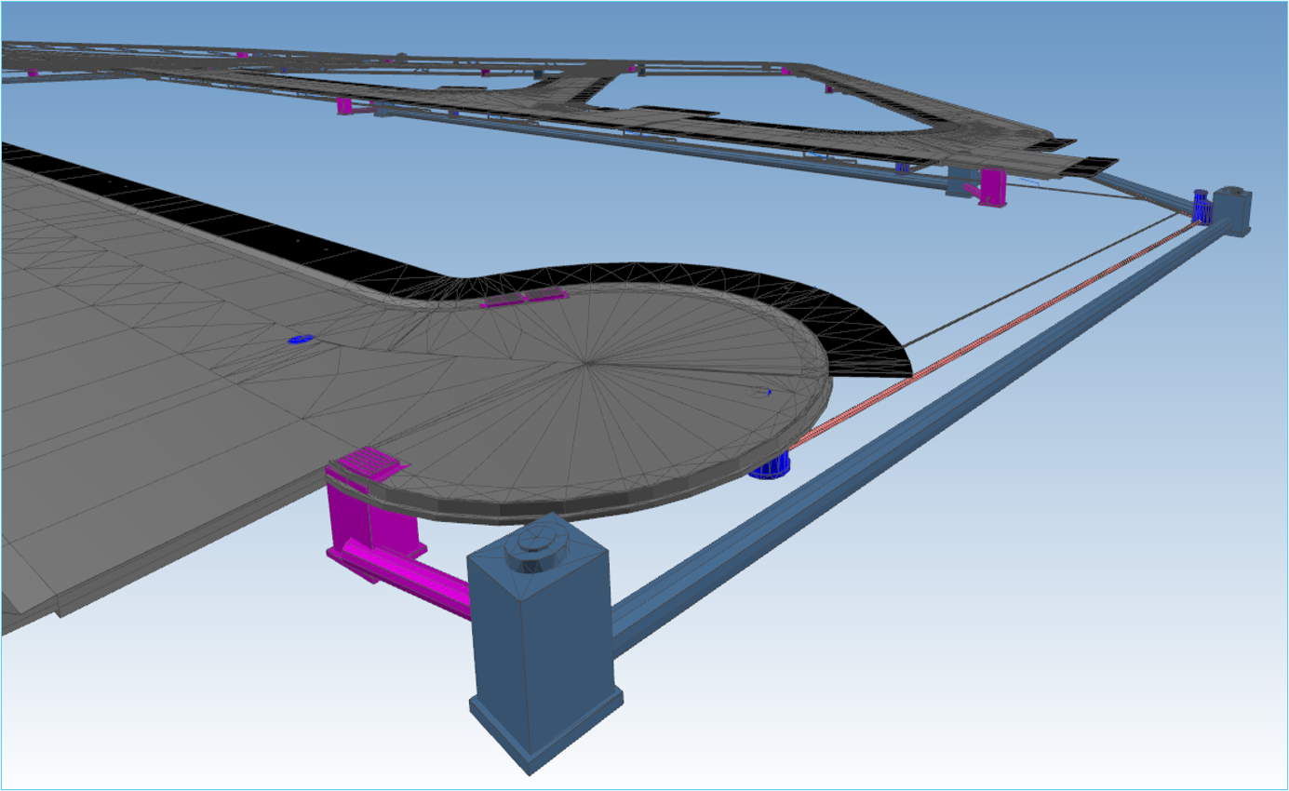Select the blue cylinder under the cul-de-sac edge
1289x791 pixels.
[770, 466]
